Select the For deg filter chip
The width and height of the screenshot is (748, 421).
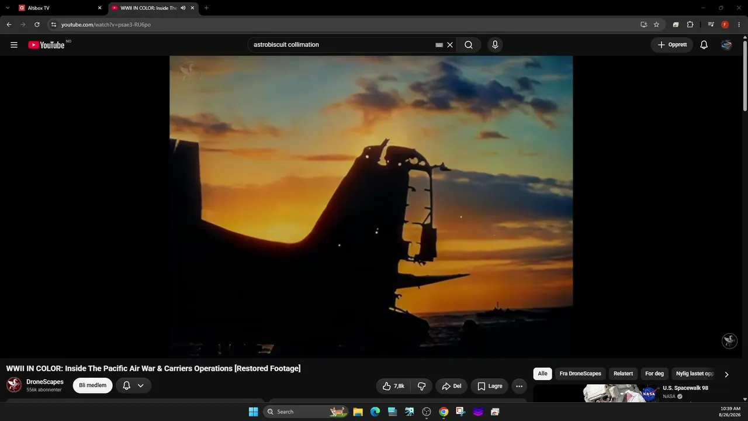(x=654, y=374)
